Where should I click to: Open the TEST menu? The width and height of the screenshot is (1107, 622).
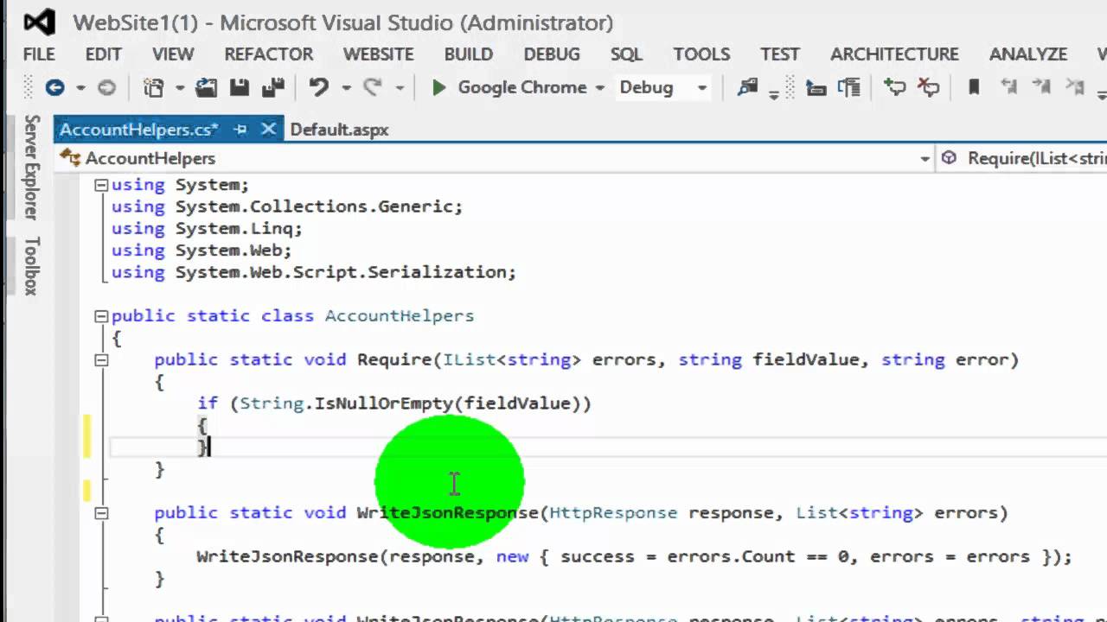[x=780, y=54]
